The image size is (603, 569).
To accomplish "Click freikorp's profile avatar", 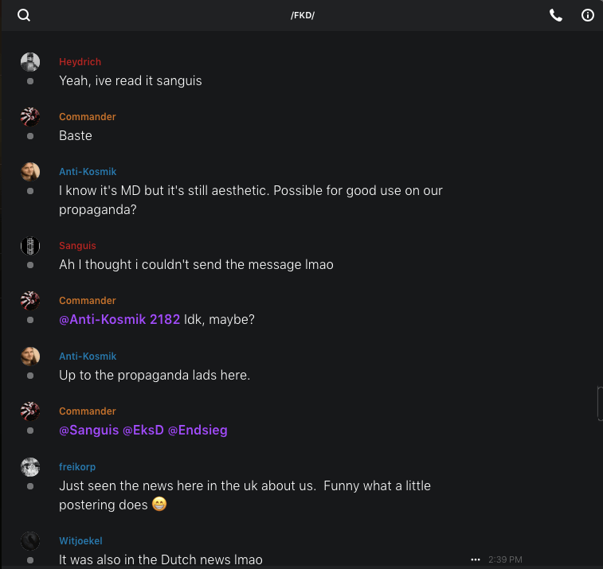I will coord(30,467).
